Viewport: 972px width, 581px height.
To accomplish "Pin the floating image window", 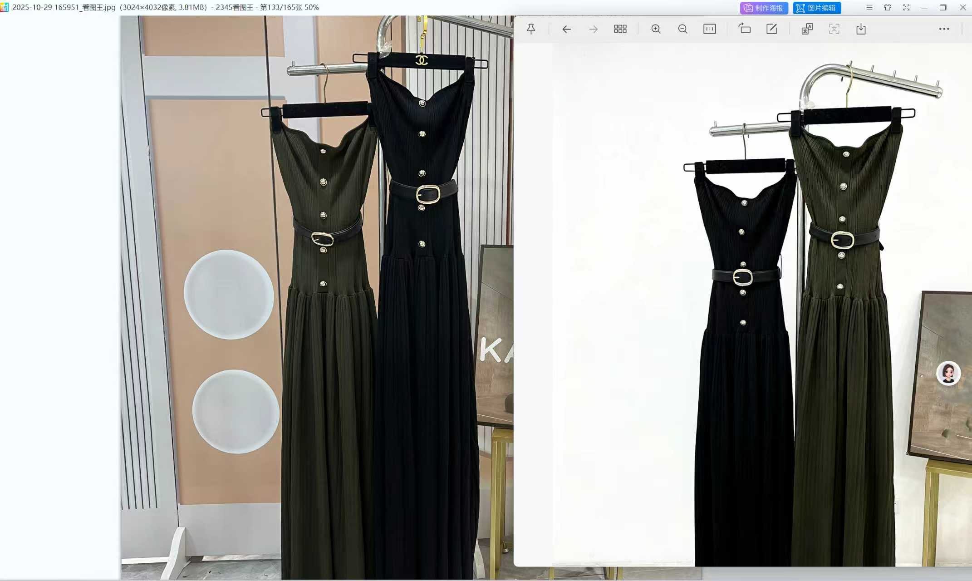I will [531, 29].
